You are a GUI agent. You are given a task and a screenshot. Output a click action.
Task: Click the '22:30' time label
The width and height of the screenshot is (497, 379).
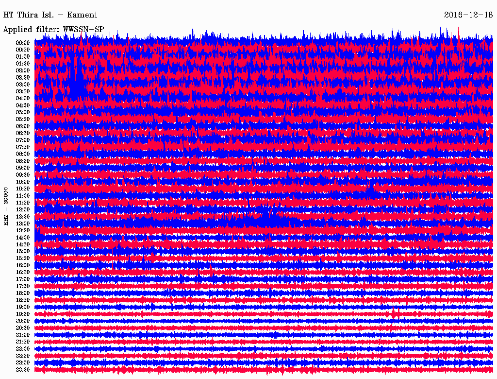[x=23, y=356]
